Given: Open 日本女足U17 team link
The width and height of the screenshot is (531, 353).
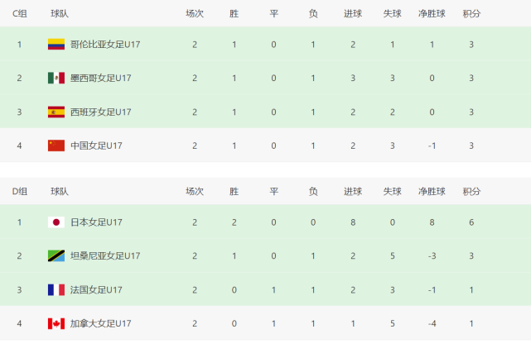Looking at the screenshot, I should coord(96,222).
